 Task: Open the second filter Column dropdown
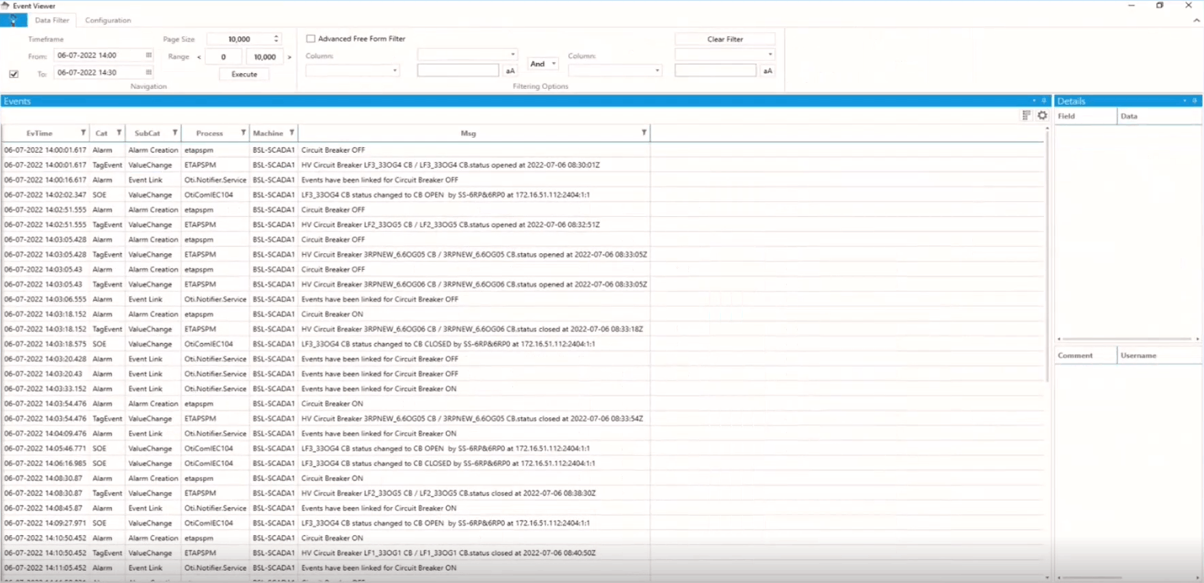[615, 70]
